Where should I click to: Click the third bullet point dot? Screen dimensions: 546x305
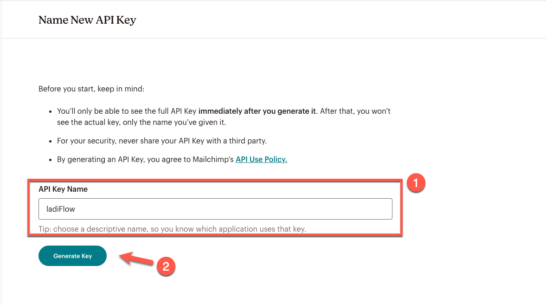click(51, 160)
